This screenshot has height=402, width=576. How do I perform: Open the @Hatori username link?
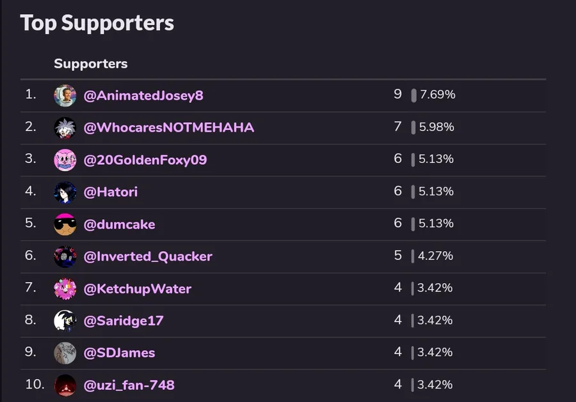click(111, 192)
